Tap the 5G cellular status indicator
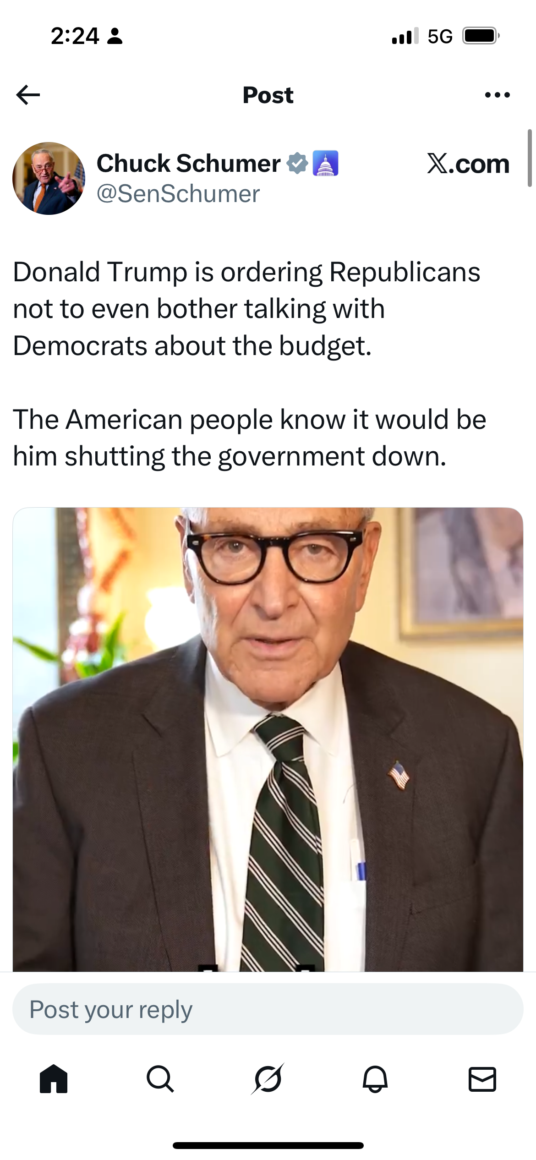536x1160 pixels. click(440, 36)
